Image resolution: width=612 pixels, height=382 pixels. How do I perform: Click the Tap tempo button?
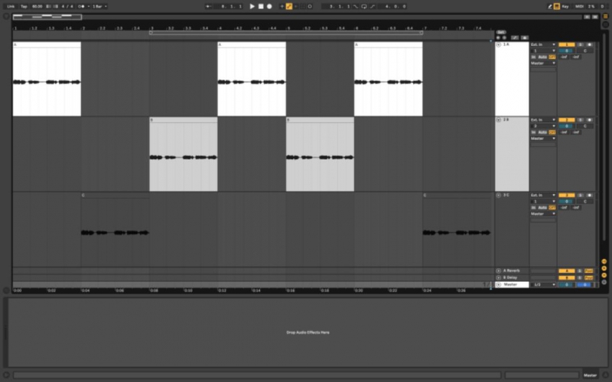(24, 6)
